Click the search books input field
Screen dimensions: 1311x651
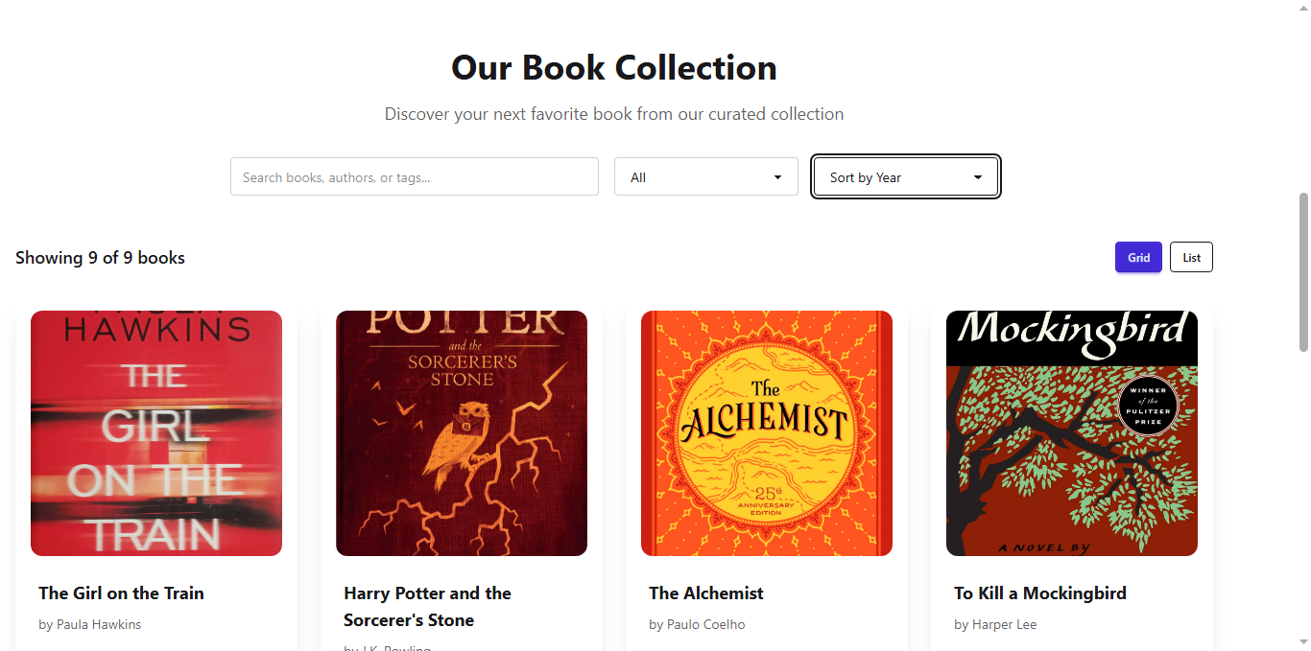click(x=414, y=176)
